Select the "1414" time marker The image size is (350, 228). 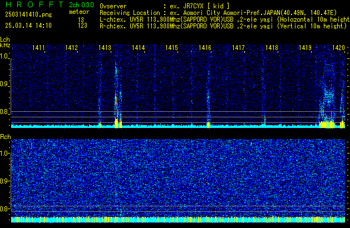[138, 48]
